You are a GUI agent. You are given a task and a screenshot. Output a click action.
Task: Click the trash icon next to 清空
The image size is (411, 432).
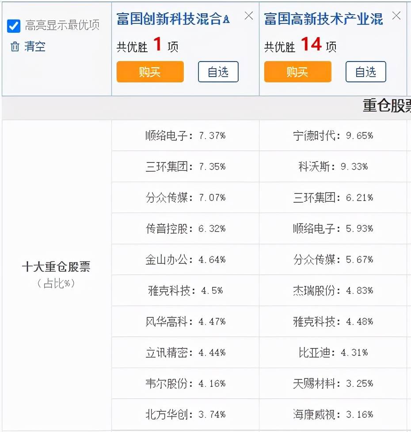15,46
